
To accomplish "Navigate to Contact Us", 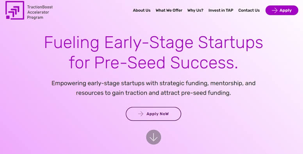I will (x=249, y=11).
